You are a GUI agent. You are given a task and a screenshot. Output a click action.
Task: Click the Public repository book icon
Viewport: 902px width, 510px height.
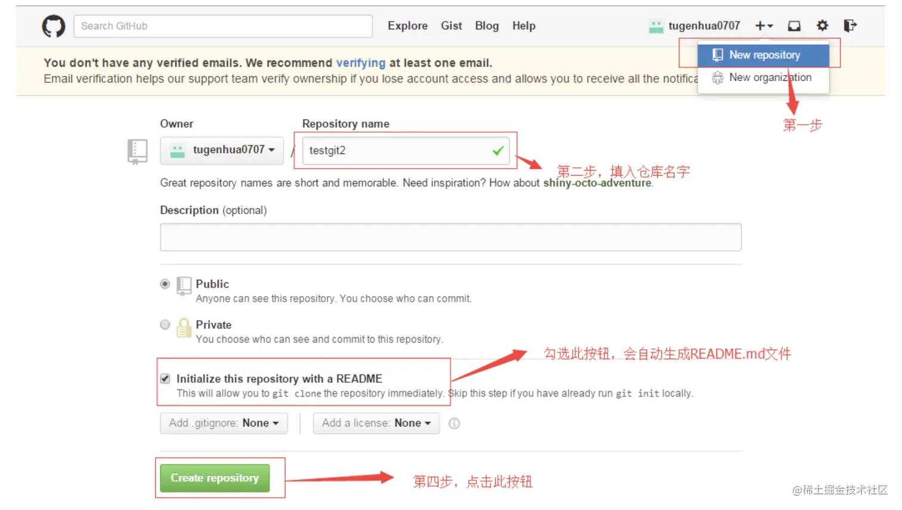[x=184, y=286]
